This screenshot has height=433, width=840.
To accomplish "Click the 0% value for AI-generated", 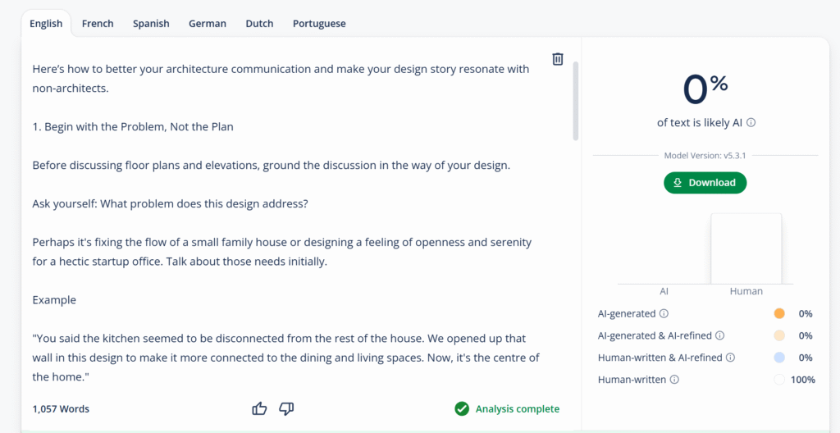I will (x=806, y=313).
